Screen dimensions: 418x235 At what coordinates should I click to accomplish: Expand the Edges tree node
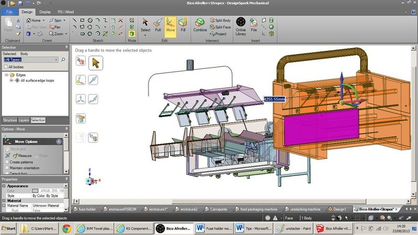6,75
